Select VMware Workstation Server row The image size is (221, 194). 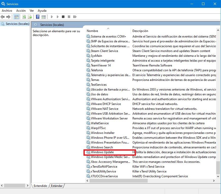[151, 118]
